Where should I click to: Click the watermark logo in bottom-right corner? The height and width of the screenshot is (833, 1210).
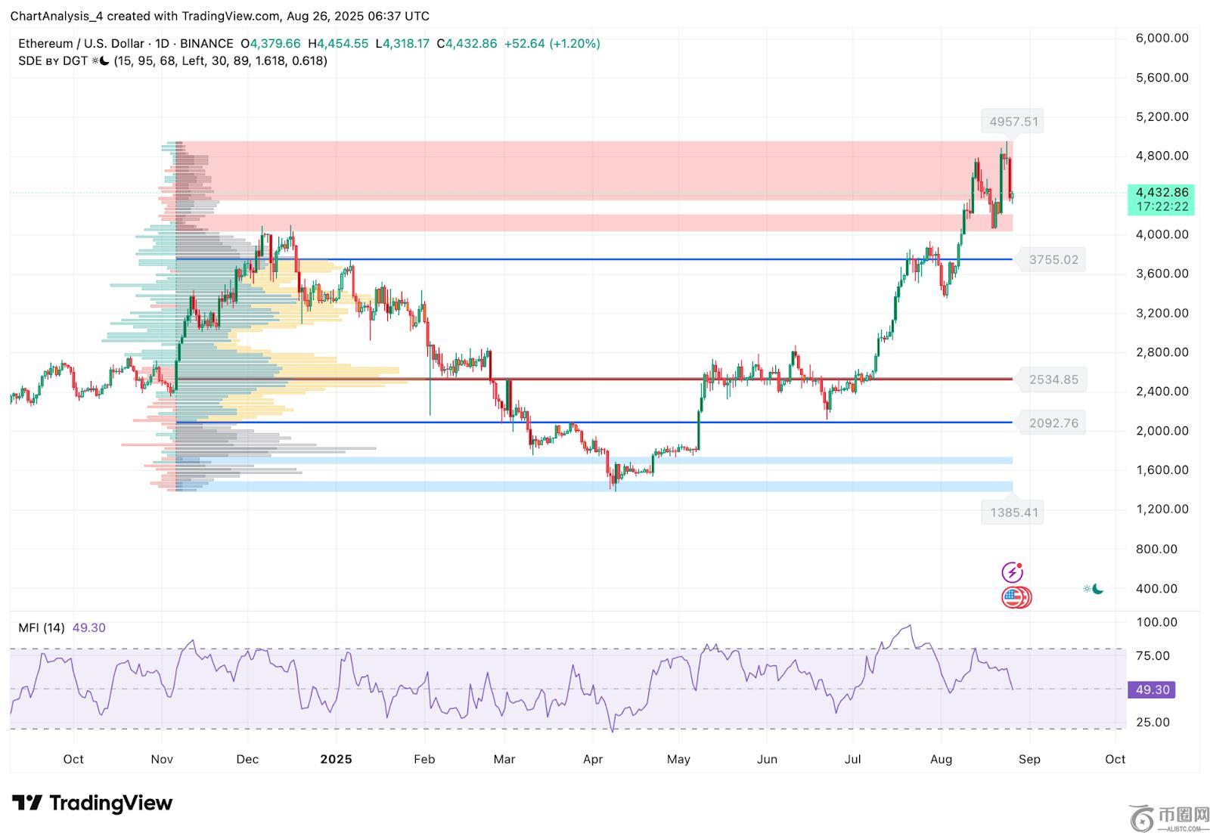(x=1169, y=818)
